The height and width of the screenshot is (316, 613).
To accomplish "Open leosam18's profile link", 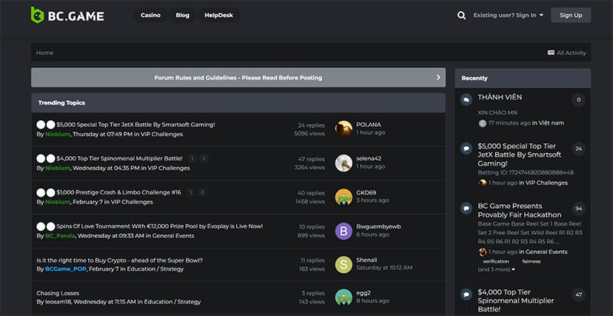I will (x=58, y=302).
